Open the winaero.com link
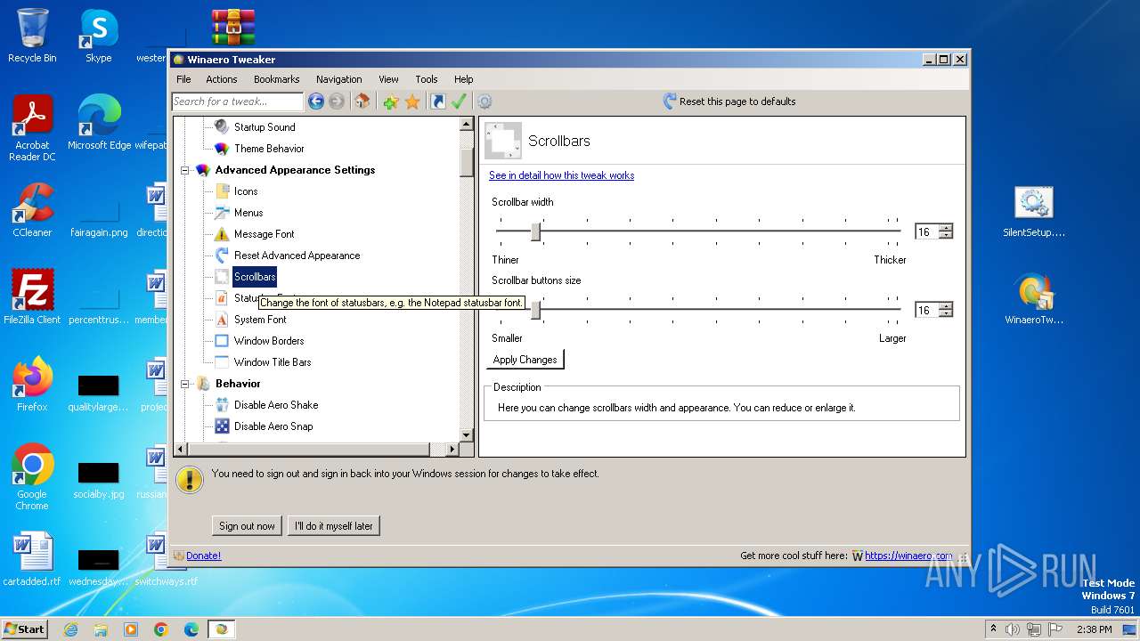 click(908, 556)
